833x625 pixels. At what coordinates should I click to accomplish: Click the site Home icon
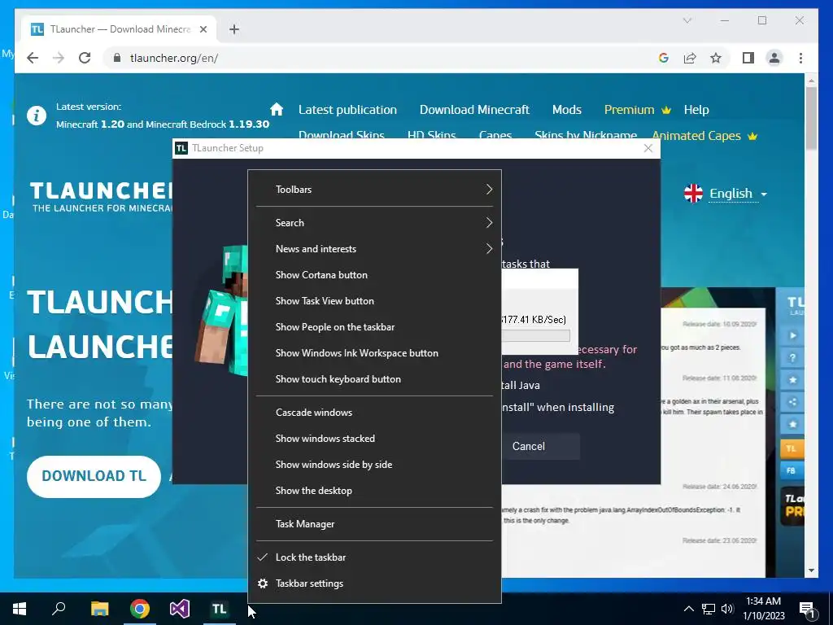277,109
